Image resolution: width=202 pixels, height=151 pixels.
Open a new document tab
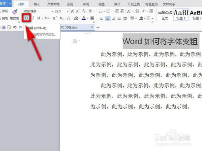98,27
